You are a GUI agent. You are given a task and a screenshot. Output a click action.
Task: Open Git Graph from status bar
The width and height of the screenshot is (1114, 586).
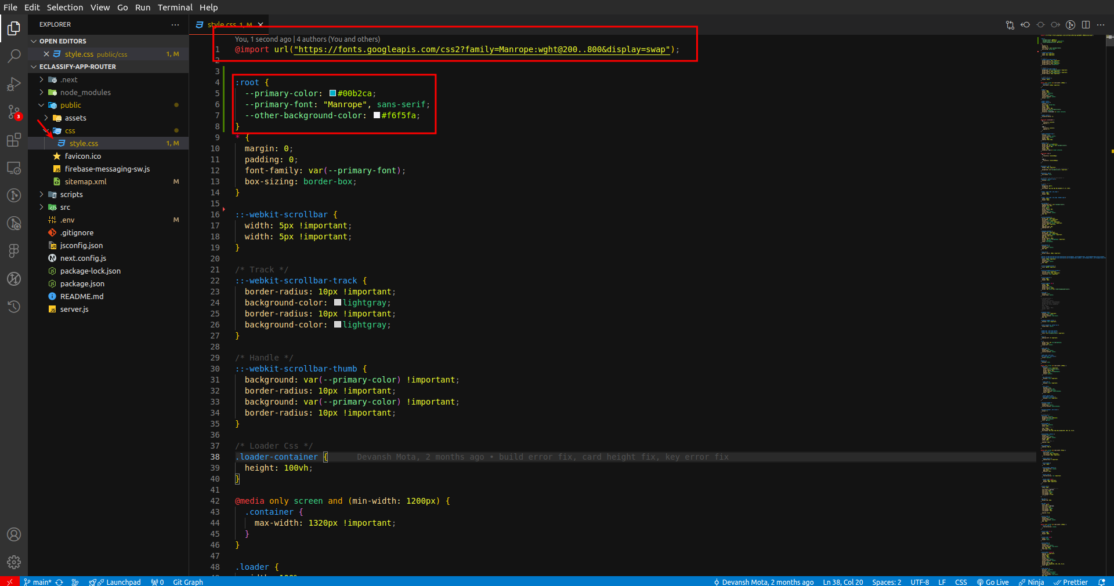point(188,582)
